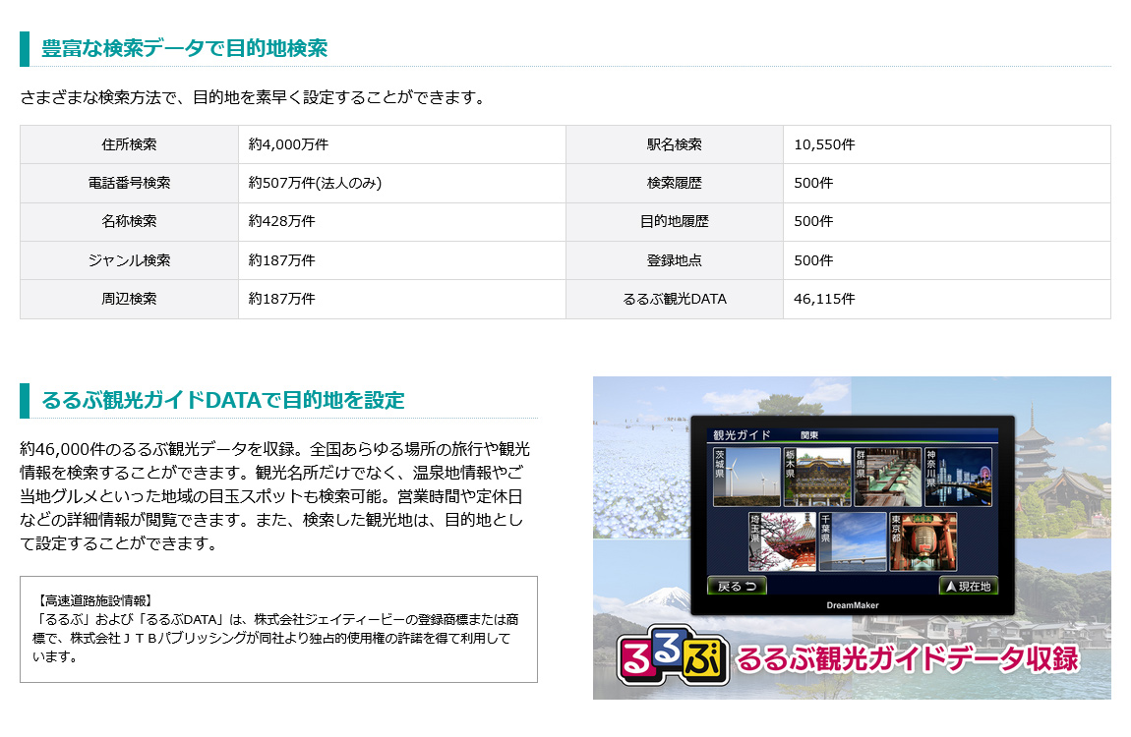
Task: Select the 埼玉県 blossom thumbnail
Action: (782, 541)
